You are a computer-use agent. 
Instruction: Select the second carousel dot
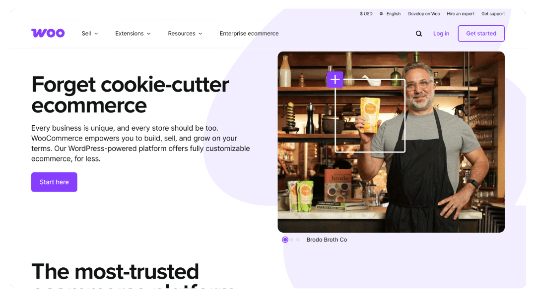coord(292,240)
